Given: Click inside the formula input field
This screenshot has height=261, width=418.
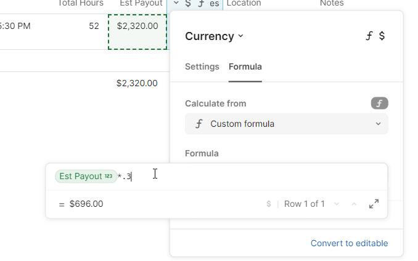Looking at the screenshot, I should coord(247,177).
